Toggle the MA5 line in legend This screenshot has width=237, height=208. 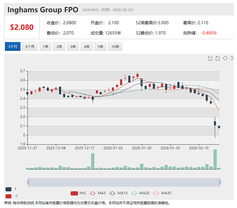pos(97,193)
